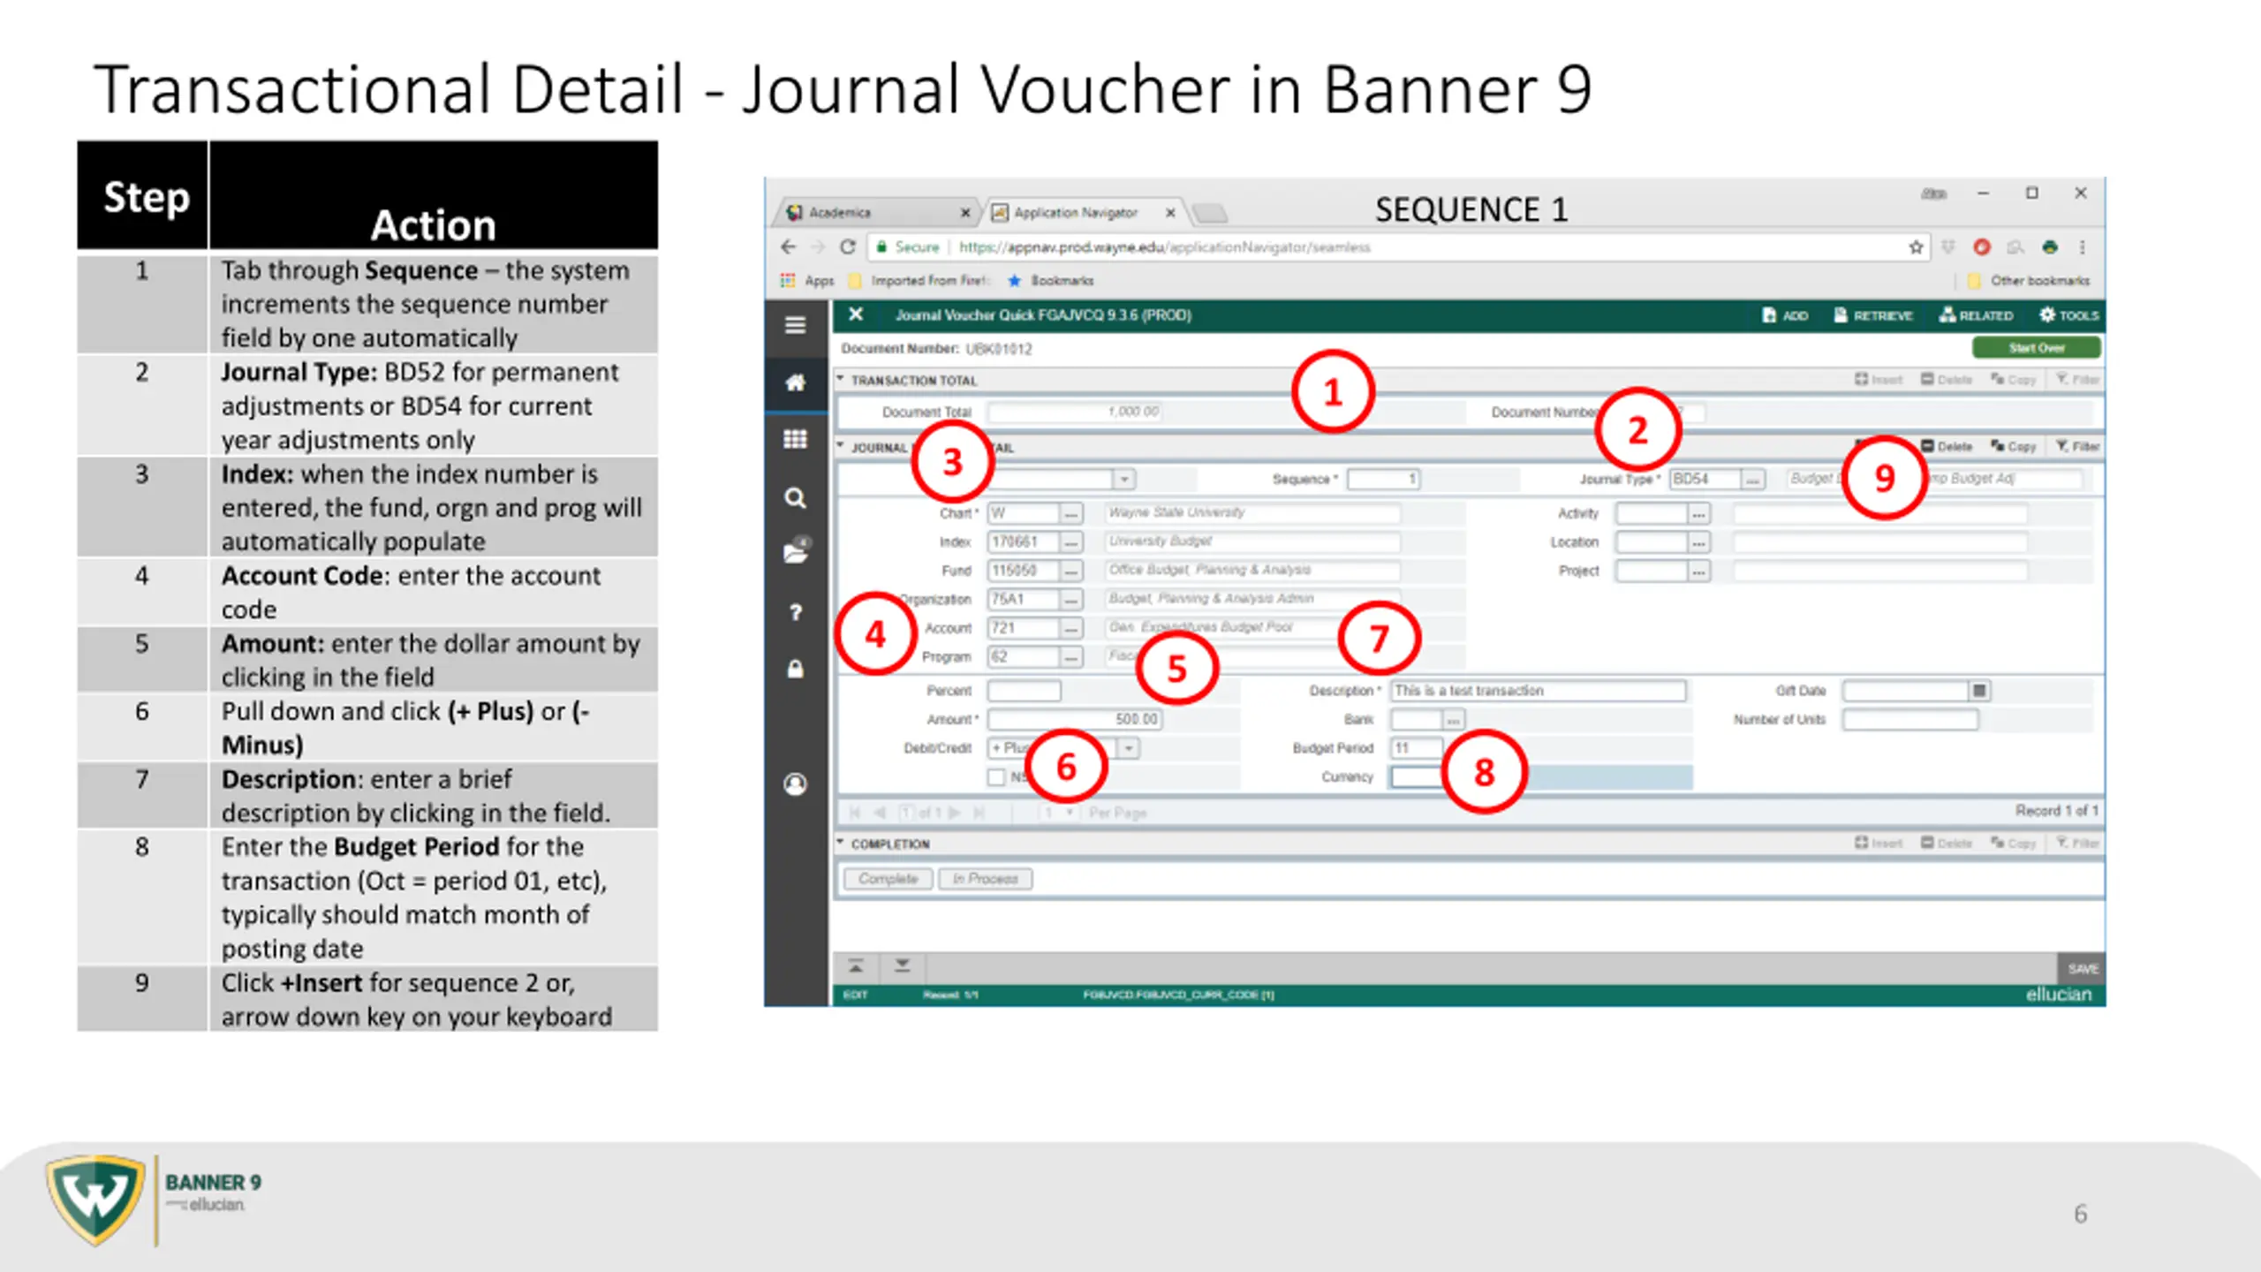Open lookup button beside Index 170661
Image resolution: width=2261 pixels, height=1272 pixels.
(x=1071, y=541)
